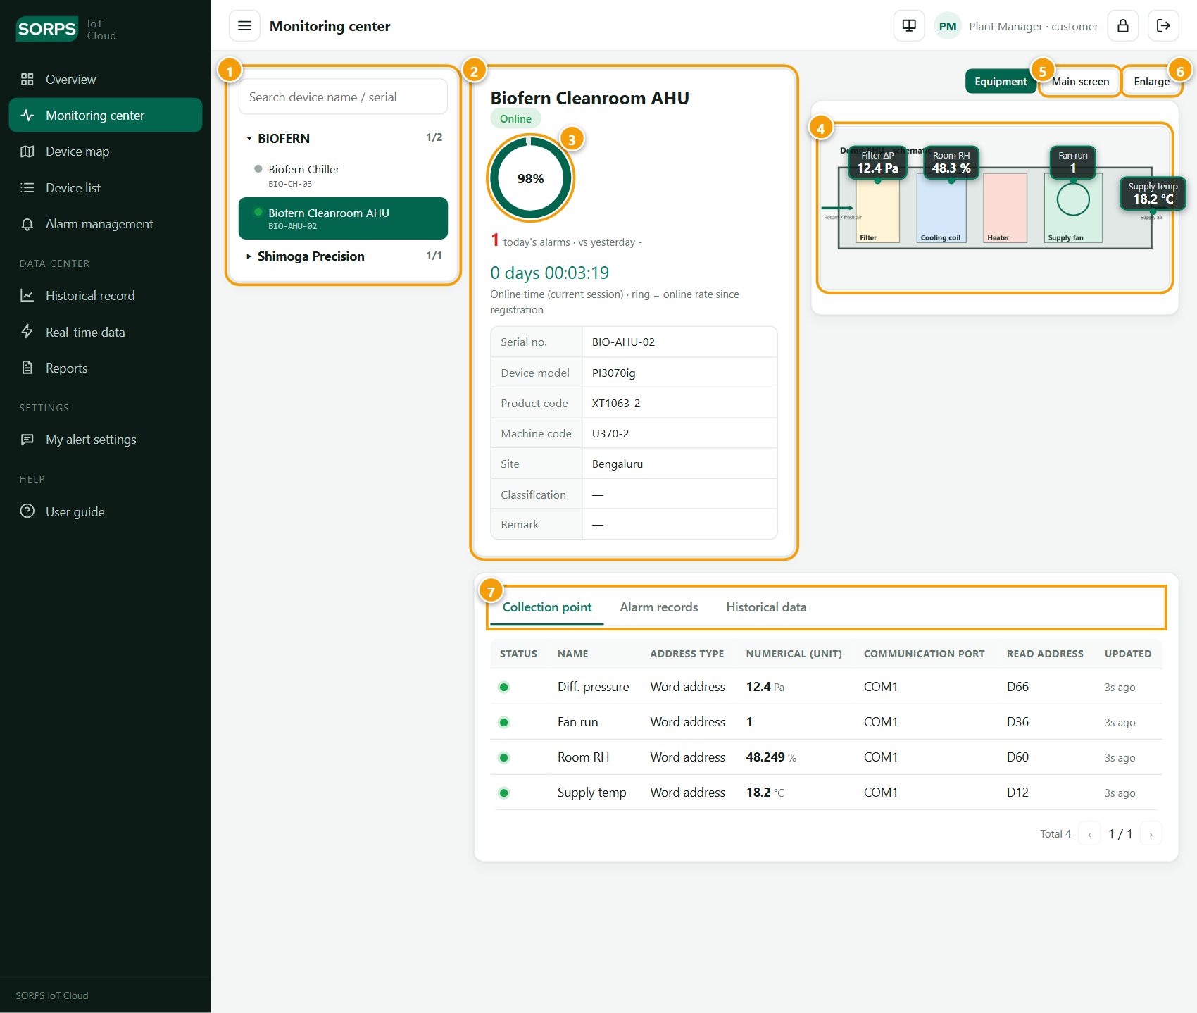Toggle the hamburger sidebar menu button
The image size is (1197, 1013).
point(244,26)
